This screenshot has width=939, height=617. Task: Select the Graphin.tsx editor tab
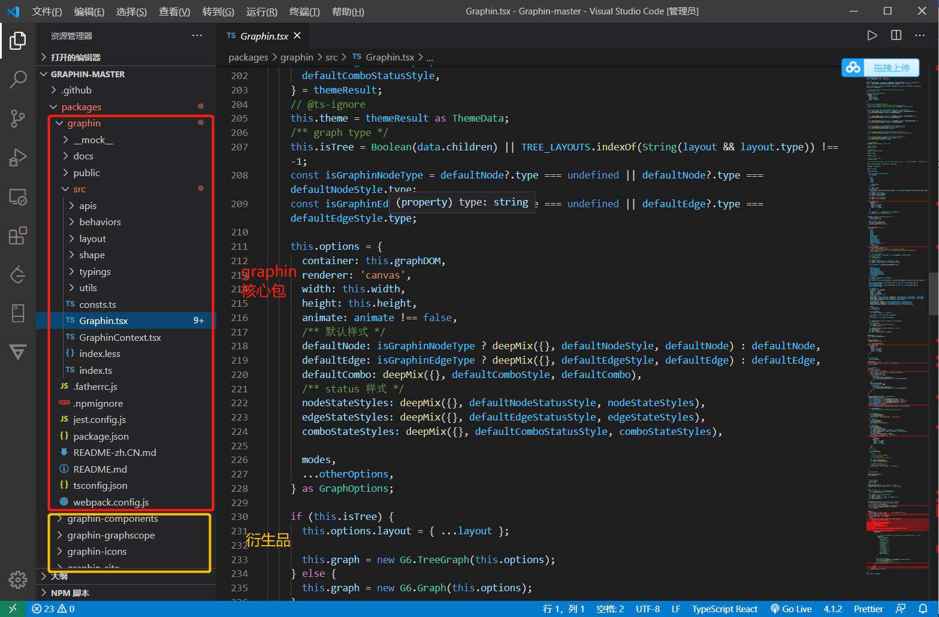[x=264, y=36]
